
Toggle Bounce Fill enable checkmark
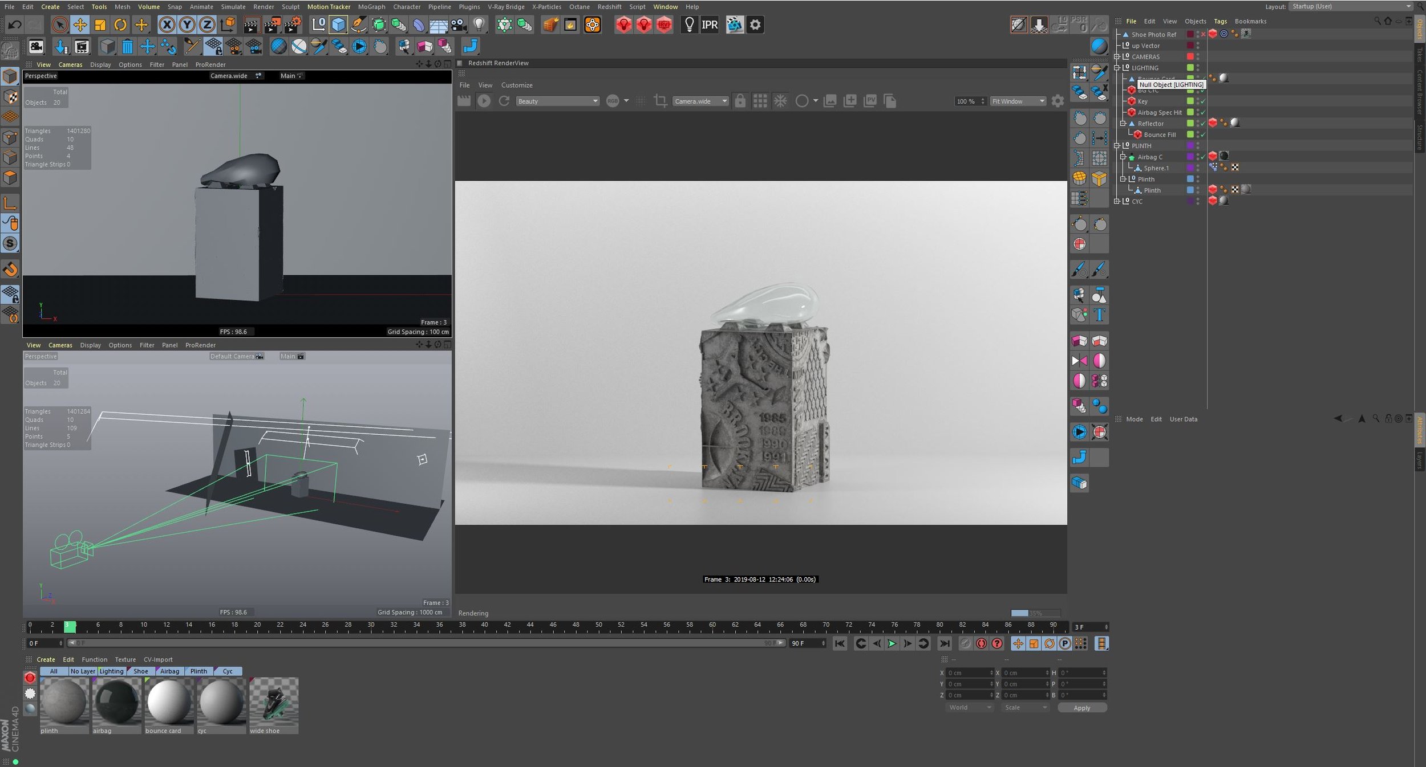coord(1203,135)
